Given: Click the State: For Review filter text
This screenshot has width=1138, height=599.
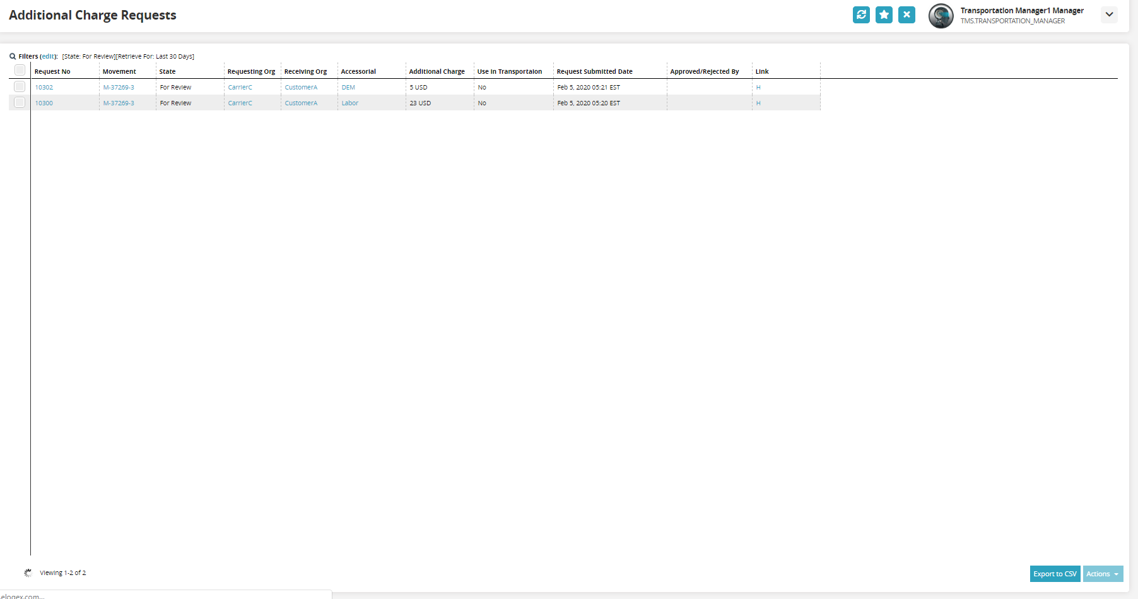Looking at the screenshot, I should [89, 56].
